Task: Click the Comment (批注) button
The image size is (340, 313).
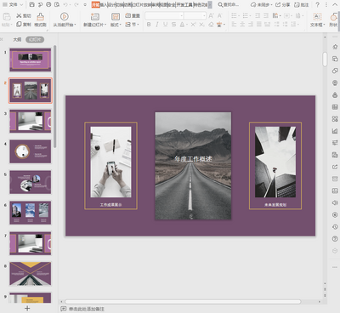Action: (x=301, y=4)
